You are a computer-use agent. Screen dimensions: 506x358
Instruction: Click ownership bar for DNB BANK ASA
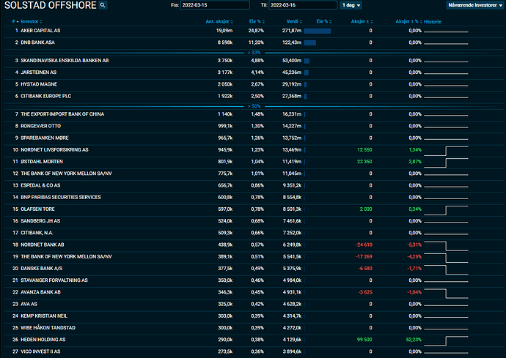[x=310, y=43]
